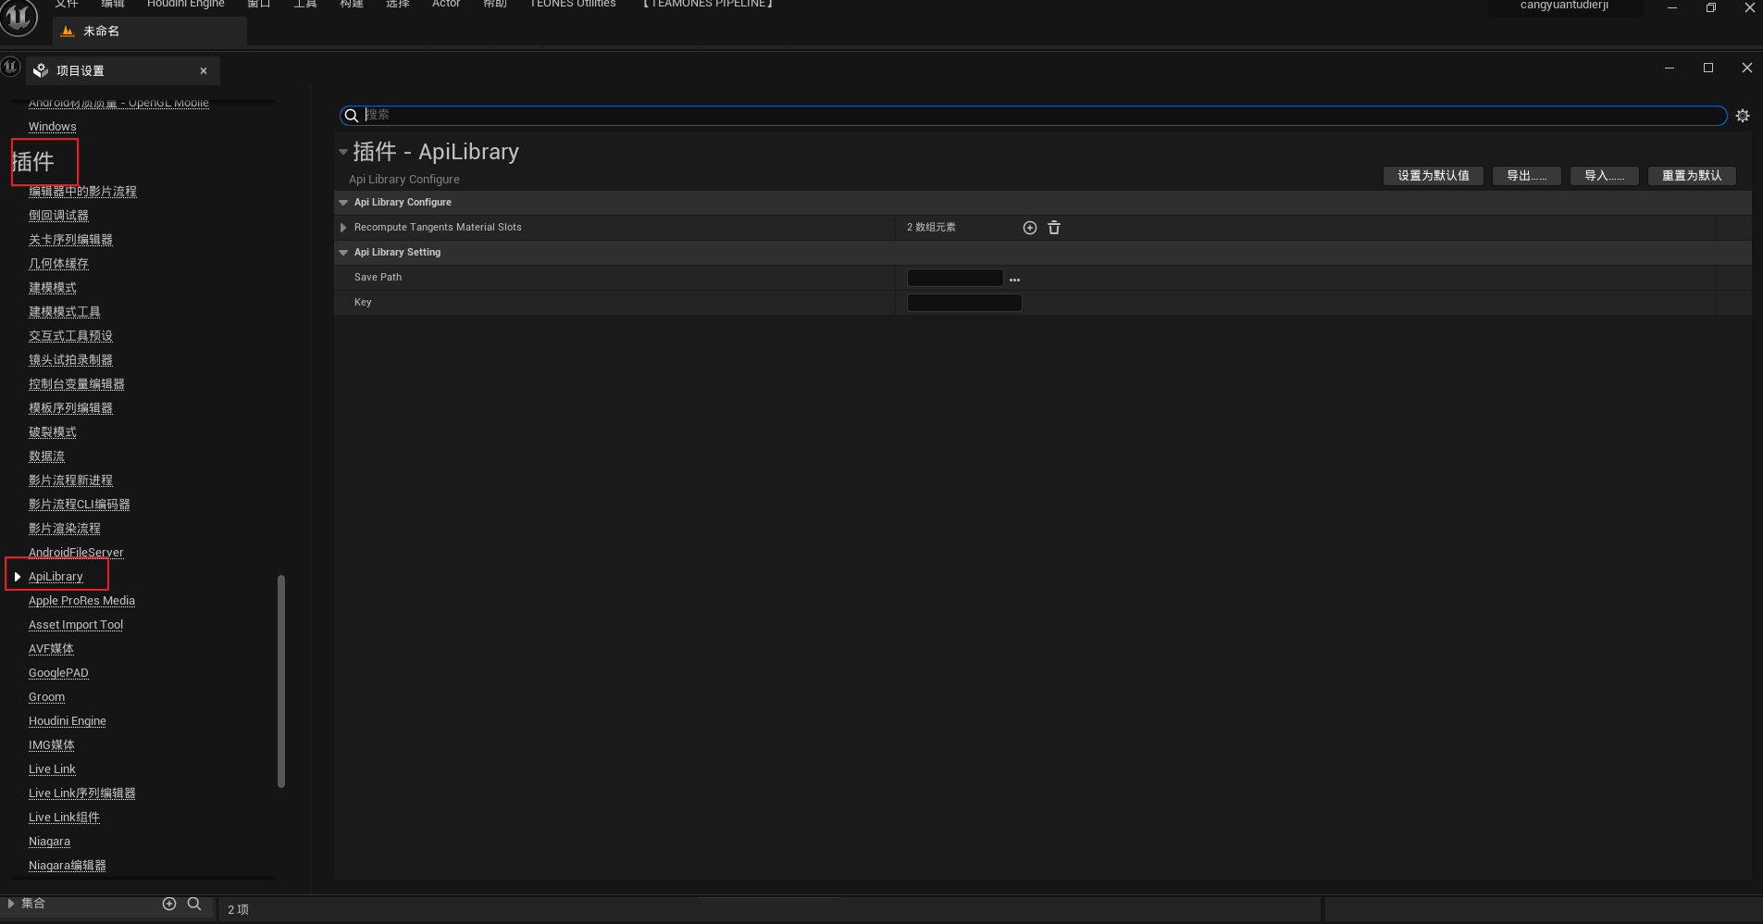Open Live Link组件 plugin settings
Image resolution: width=1763 pixels, height=924 pixels.
[64, 818]
